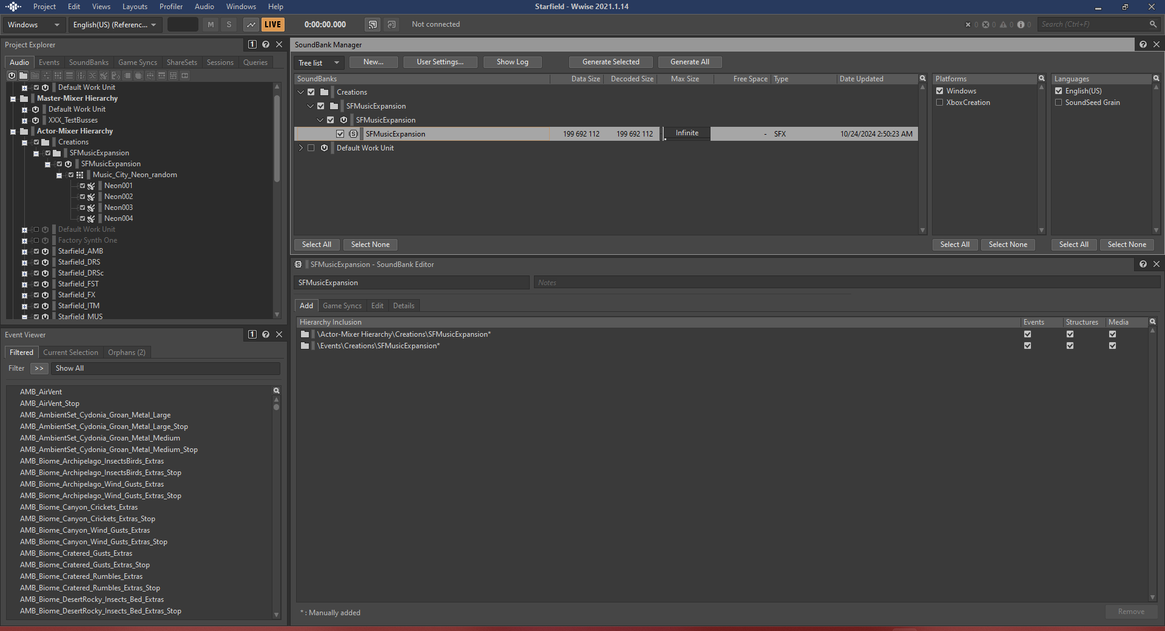The image size is (1165, 631).
Task: Open help for the SoundBank Editor
Action: coord(1143,264)
